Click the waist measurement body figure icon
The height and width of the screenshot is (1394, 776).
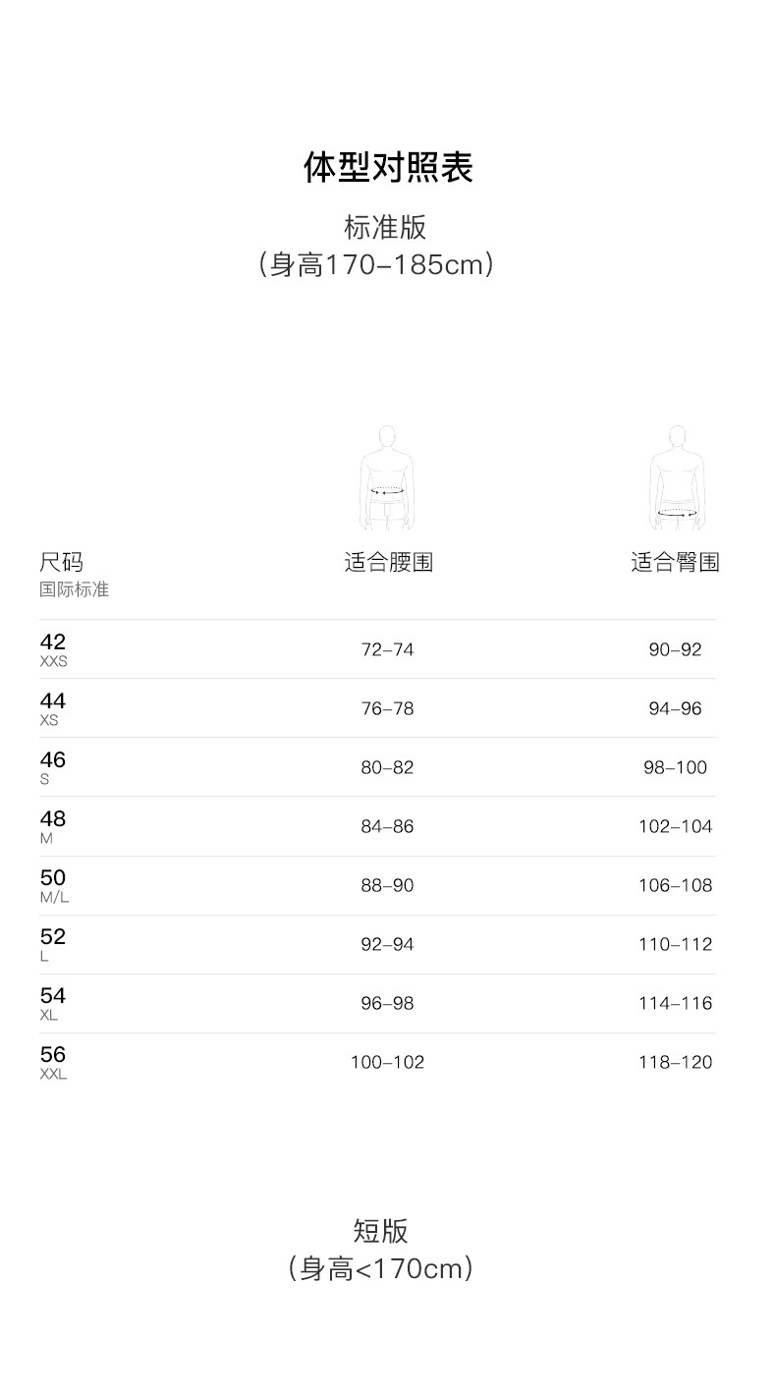click(x=387, y=478)
